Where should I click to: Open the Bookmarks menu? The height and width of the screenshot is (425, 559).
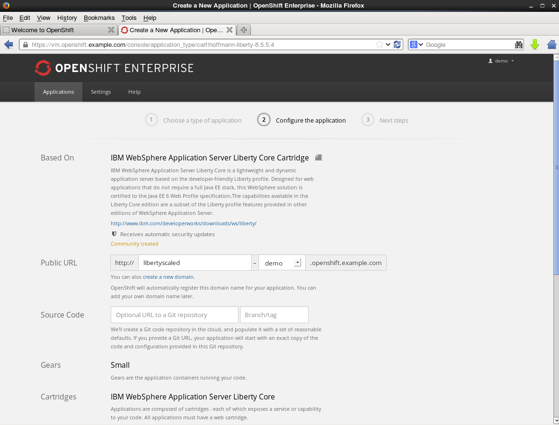pos(99,18)
